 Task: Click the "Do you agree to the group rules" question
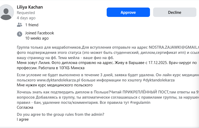click(61, 114)
